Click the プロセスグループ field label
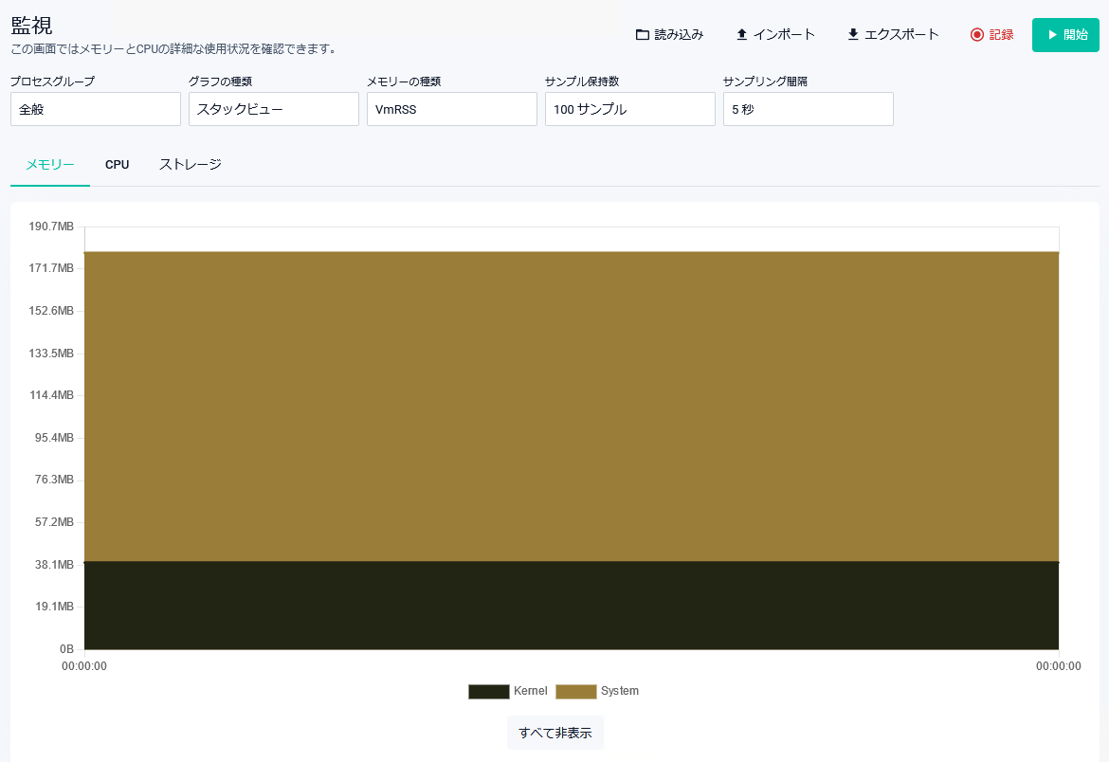Screen dimensions: 1109x762 pyautogui.click(x=52, y=82)
